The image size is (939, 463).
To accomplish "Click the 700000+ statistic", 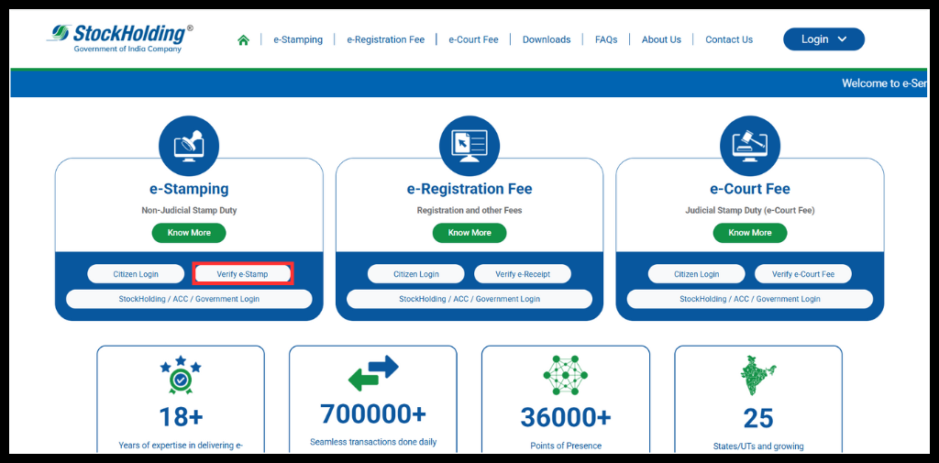I will coord(373,413).
